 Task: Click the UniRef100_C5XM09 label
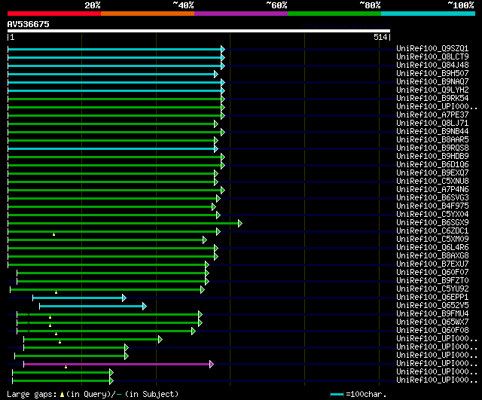(432, 240)
